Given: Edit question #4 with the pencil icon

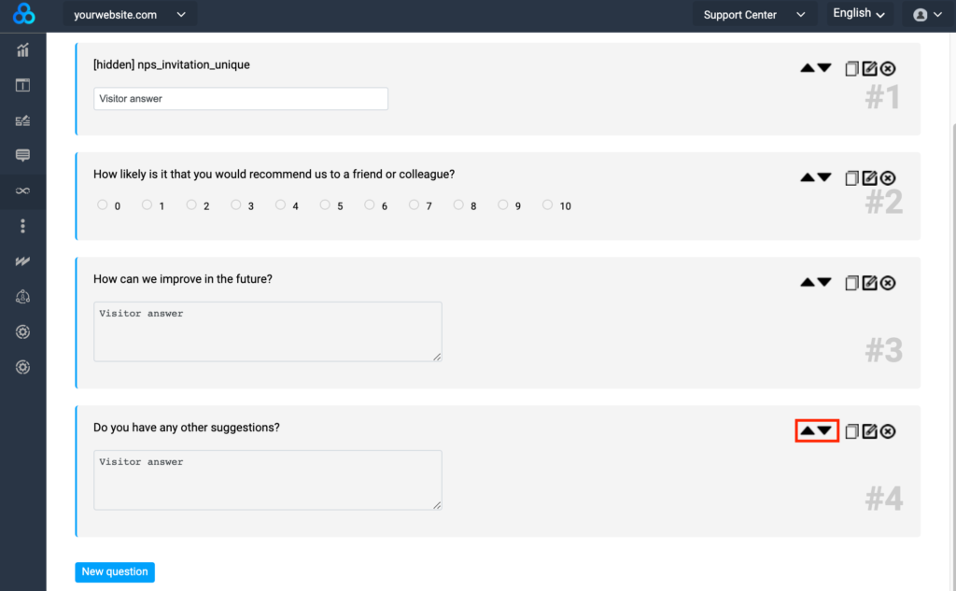Looking at the screenshot, I should 869,430.
